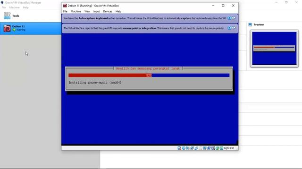Screen dimensions: 302x169
Task: Close the VirtualBox Manager window
Action: tap(296, 2)
